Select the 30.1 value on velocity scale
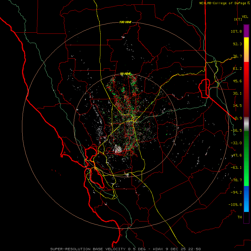This screenshot has height=251, width=251. [x=237, y=93]
